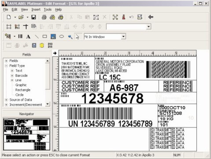Click the third printer icon with the yellow tag

(x=61, y=17)
